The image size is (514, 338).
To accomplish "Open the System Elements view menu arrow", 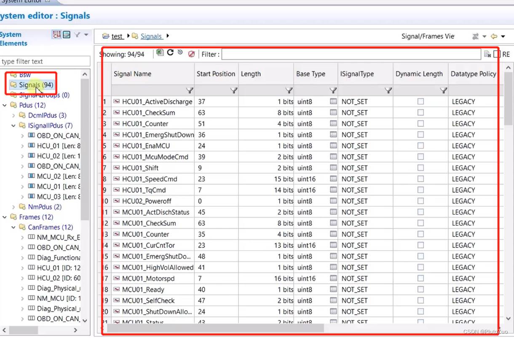I will pos(86,35).
